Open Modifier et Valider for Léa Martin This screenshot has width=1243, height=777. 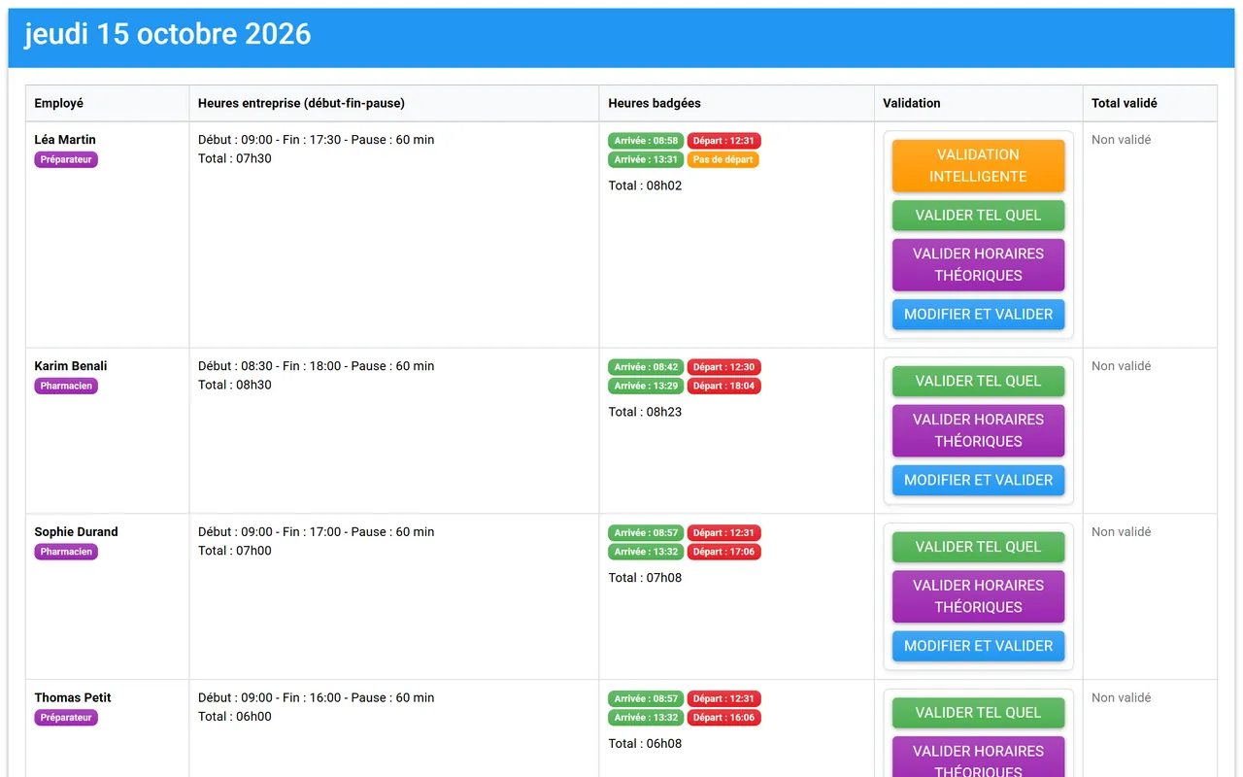[978, 314]
